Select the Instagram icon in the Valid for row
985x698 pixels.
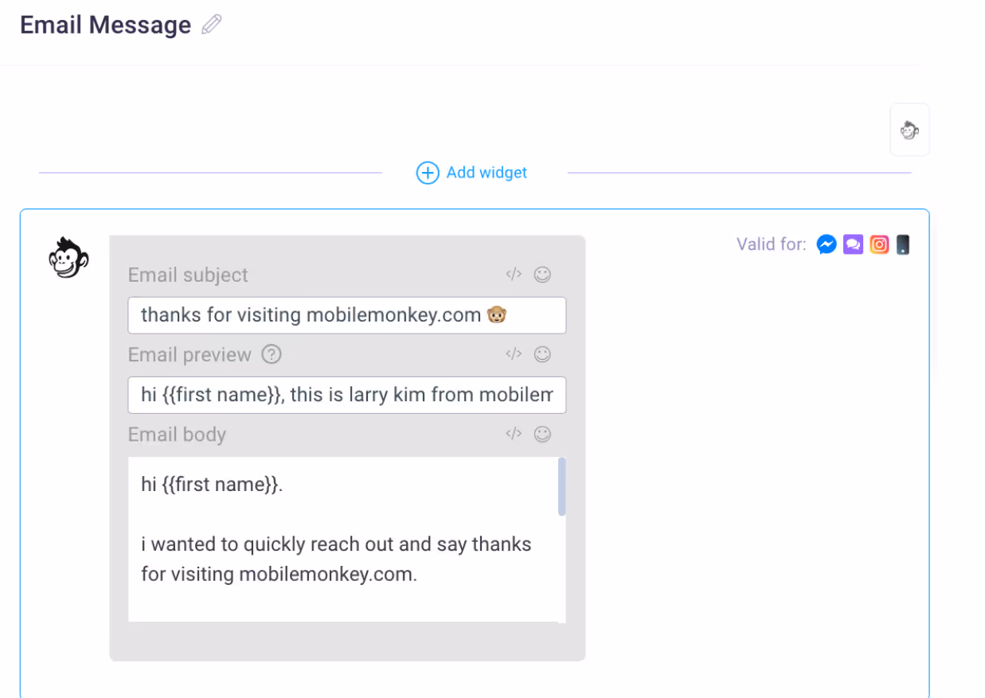tap(878, 244)
